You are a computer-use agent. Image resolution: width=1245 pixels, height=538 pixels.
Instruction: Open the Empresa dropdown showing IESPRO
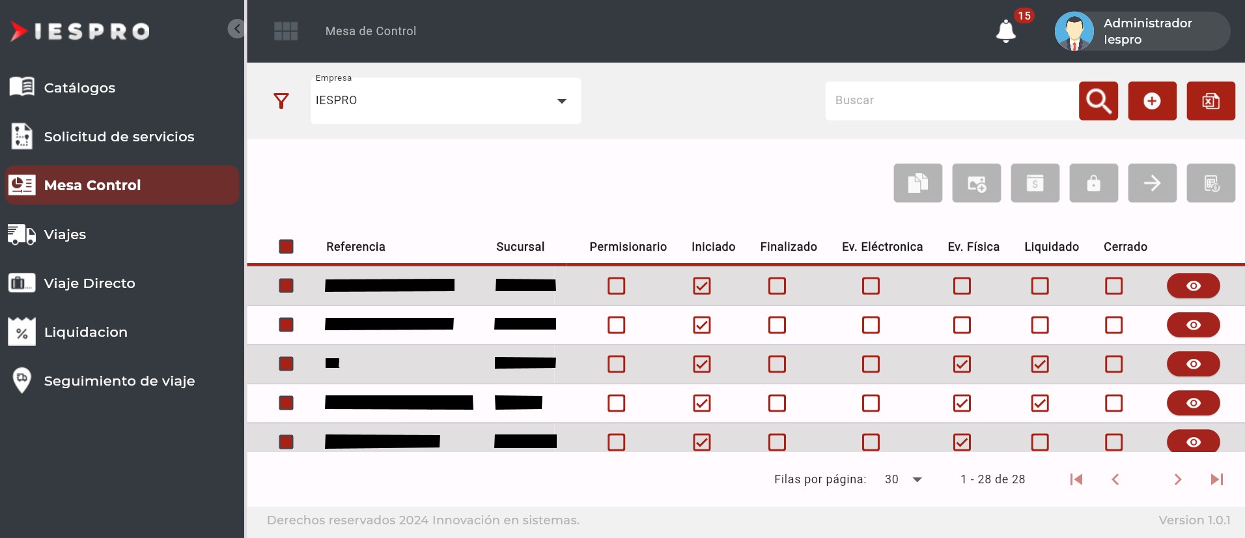point(445,101)
